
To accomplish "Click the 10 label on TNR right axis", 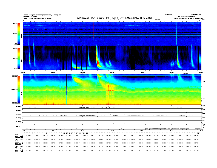I will [204, 98].
